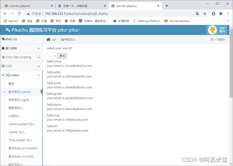Click the CSRF share icon in sidebar
The width and height of the screenshot is (233, 166).
point(3,66)
